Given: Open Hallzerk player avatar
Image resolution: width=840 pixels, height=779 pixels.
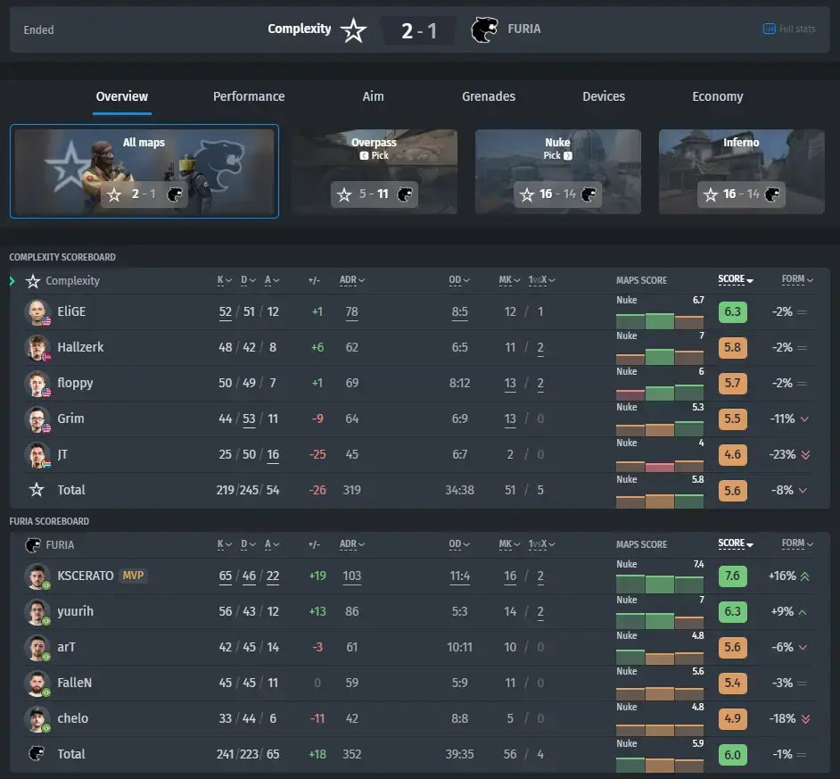Looking at the screenshot, I should (x=37, y=347).
